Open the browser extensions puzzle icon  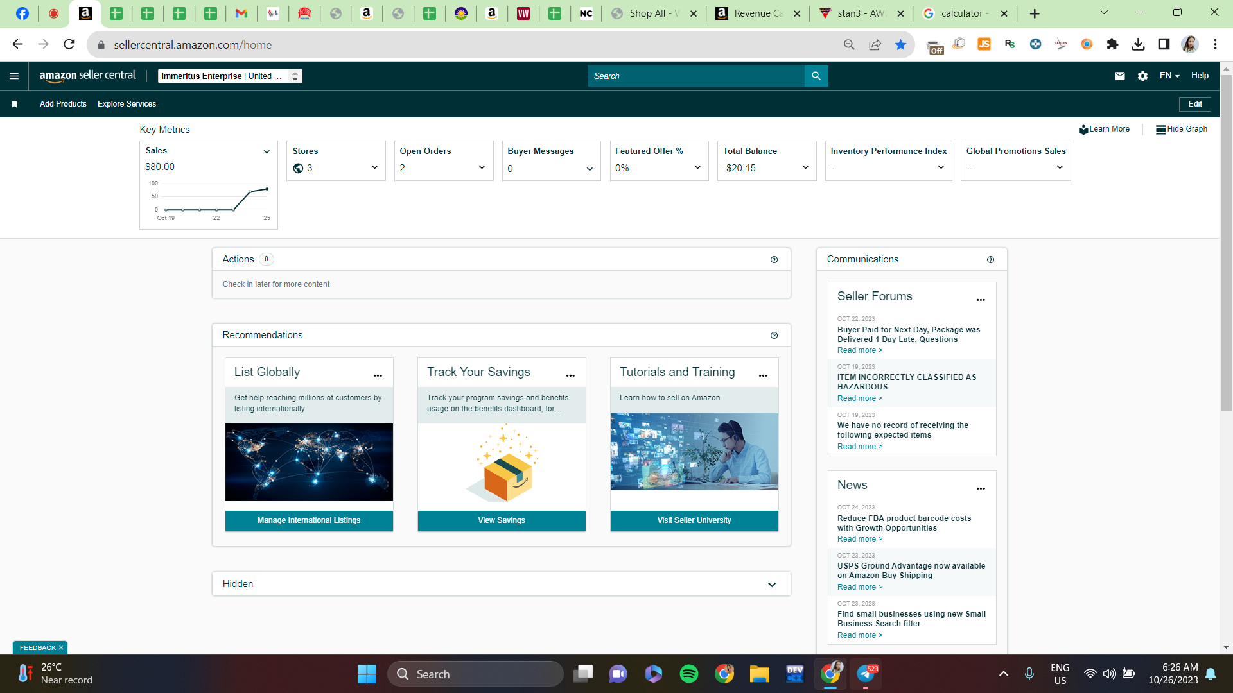click(1112, 44)
